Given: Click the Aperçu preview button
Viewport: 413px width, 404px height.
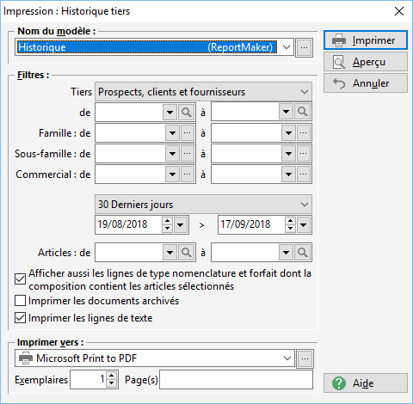Looking at the screenshot, I should click(366, 62).
